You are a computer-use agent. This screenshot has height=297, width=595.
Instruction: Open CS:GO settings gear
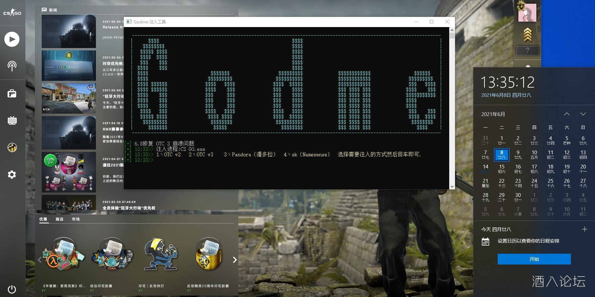pos(12,175)
